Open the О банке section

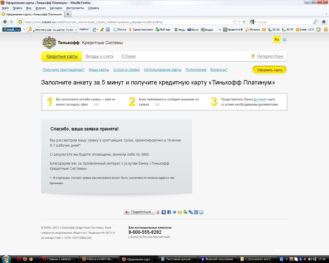point(129,56)
